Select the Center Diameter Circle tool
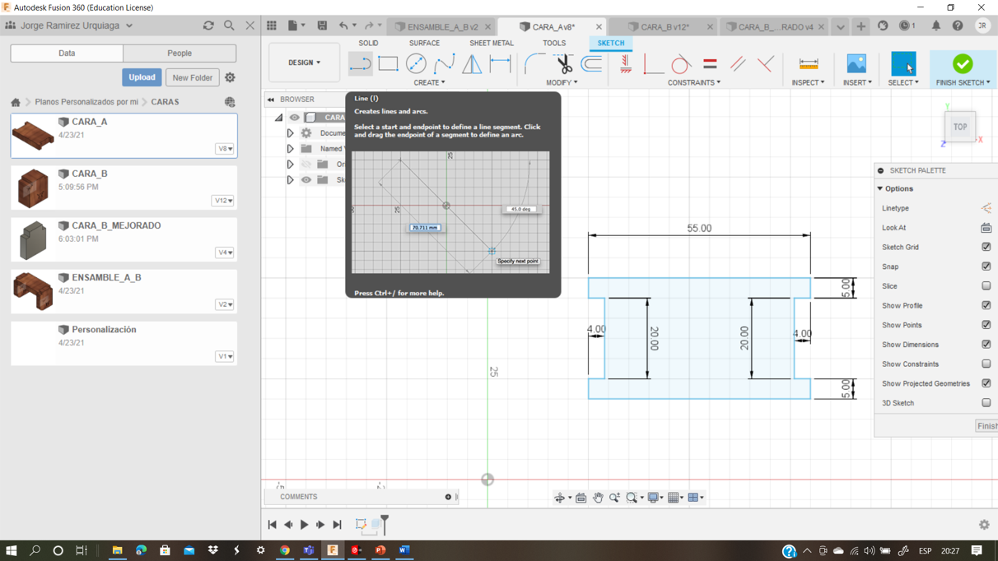The height and width of the screenshot is (561, 998). tap(416, 63)
